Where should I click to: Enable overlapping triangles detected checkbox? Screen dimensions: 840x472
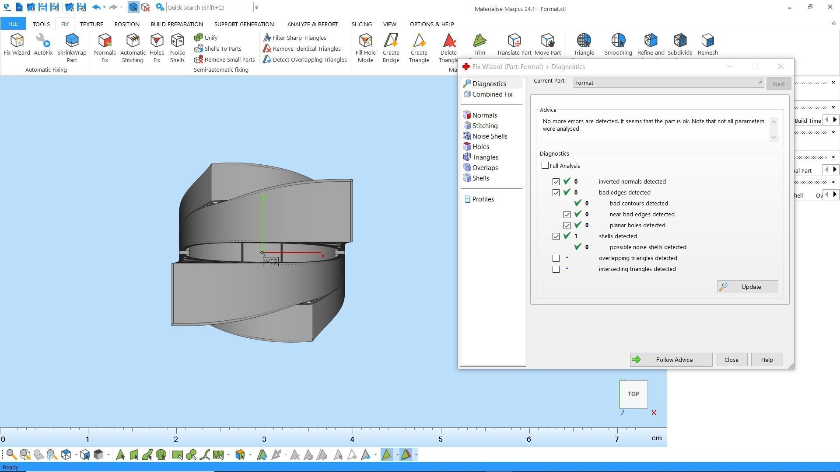[556, 258]
